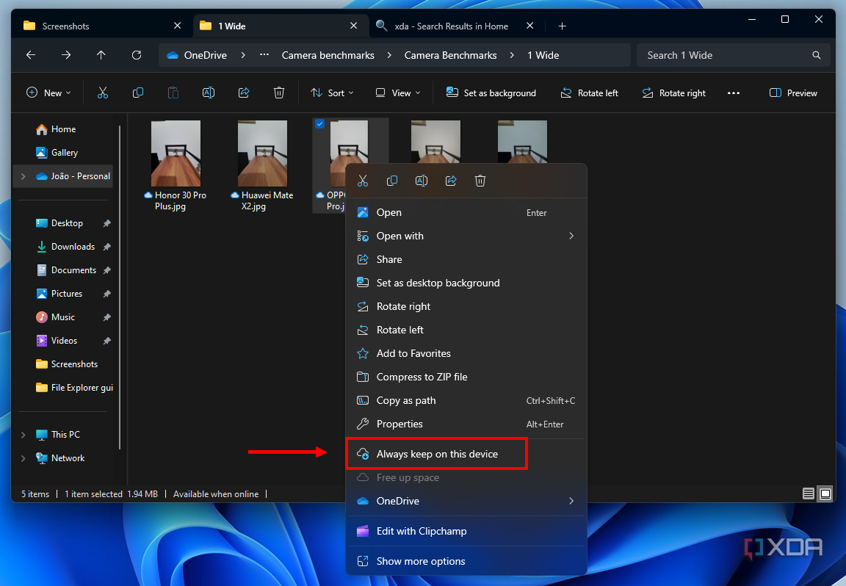Click the Copy icon in the context menu
The height and width of the screenshot is (586, 846).
pyautogui.click(x=391, y=181)
